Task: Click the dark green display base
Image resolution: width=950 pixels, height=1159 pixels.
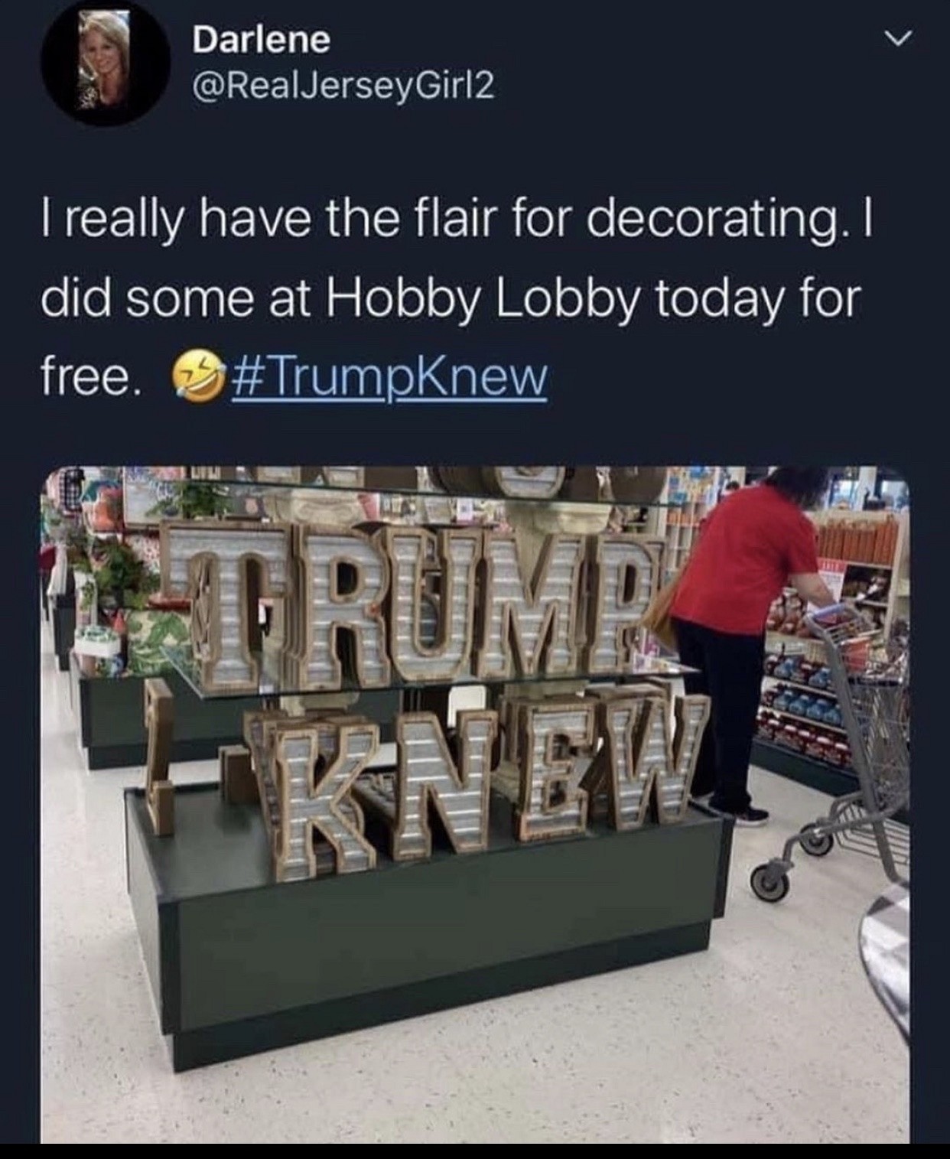Action: pos(428,941)
